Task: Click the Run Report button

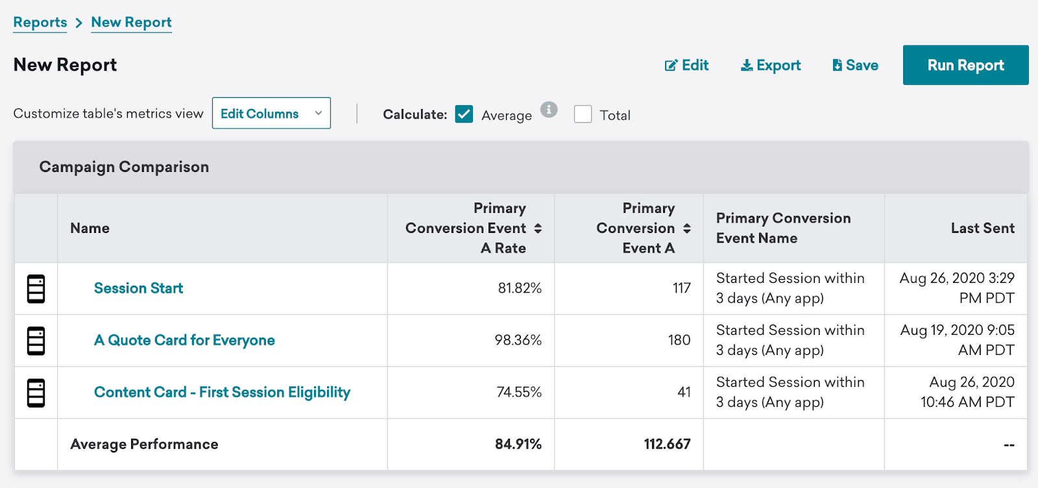Action: coord(966,65)
